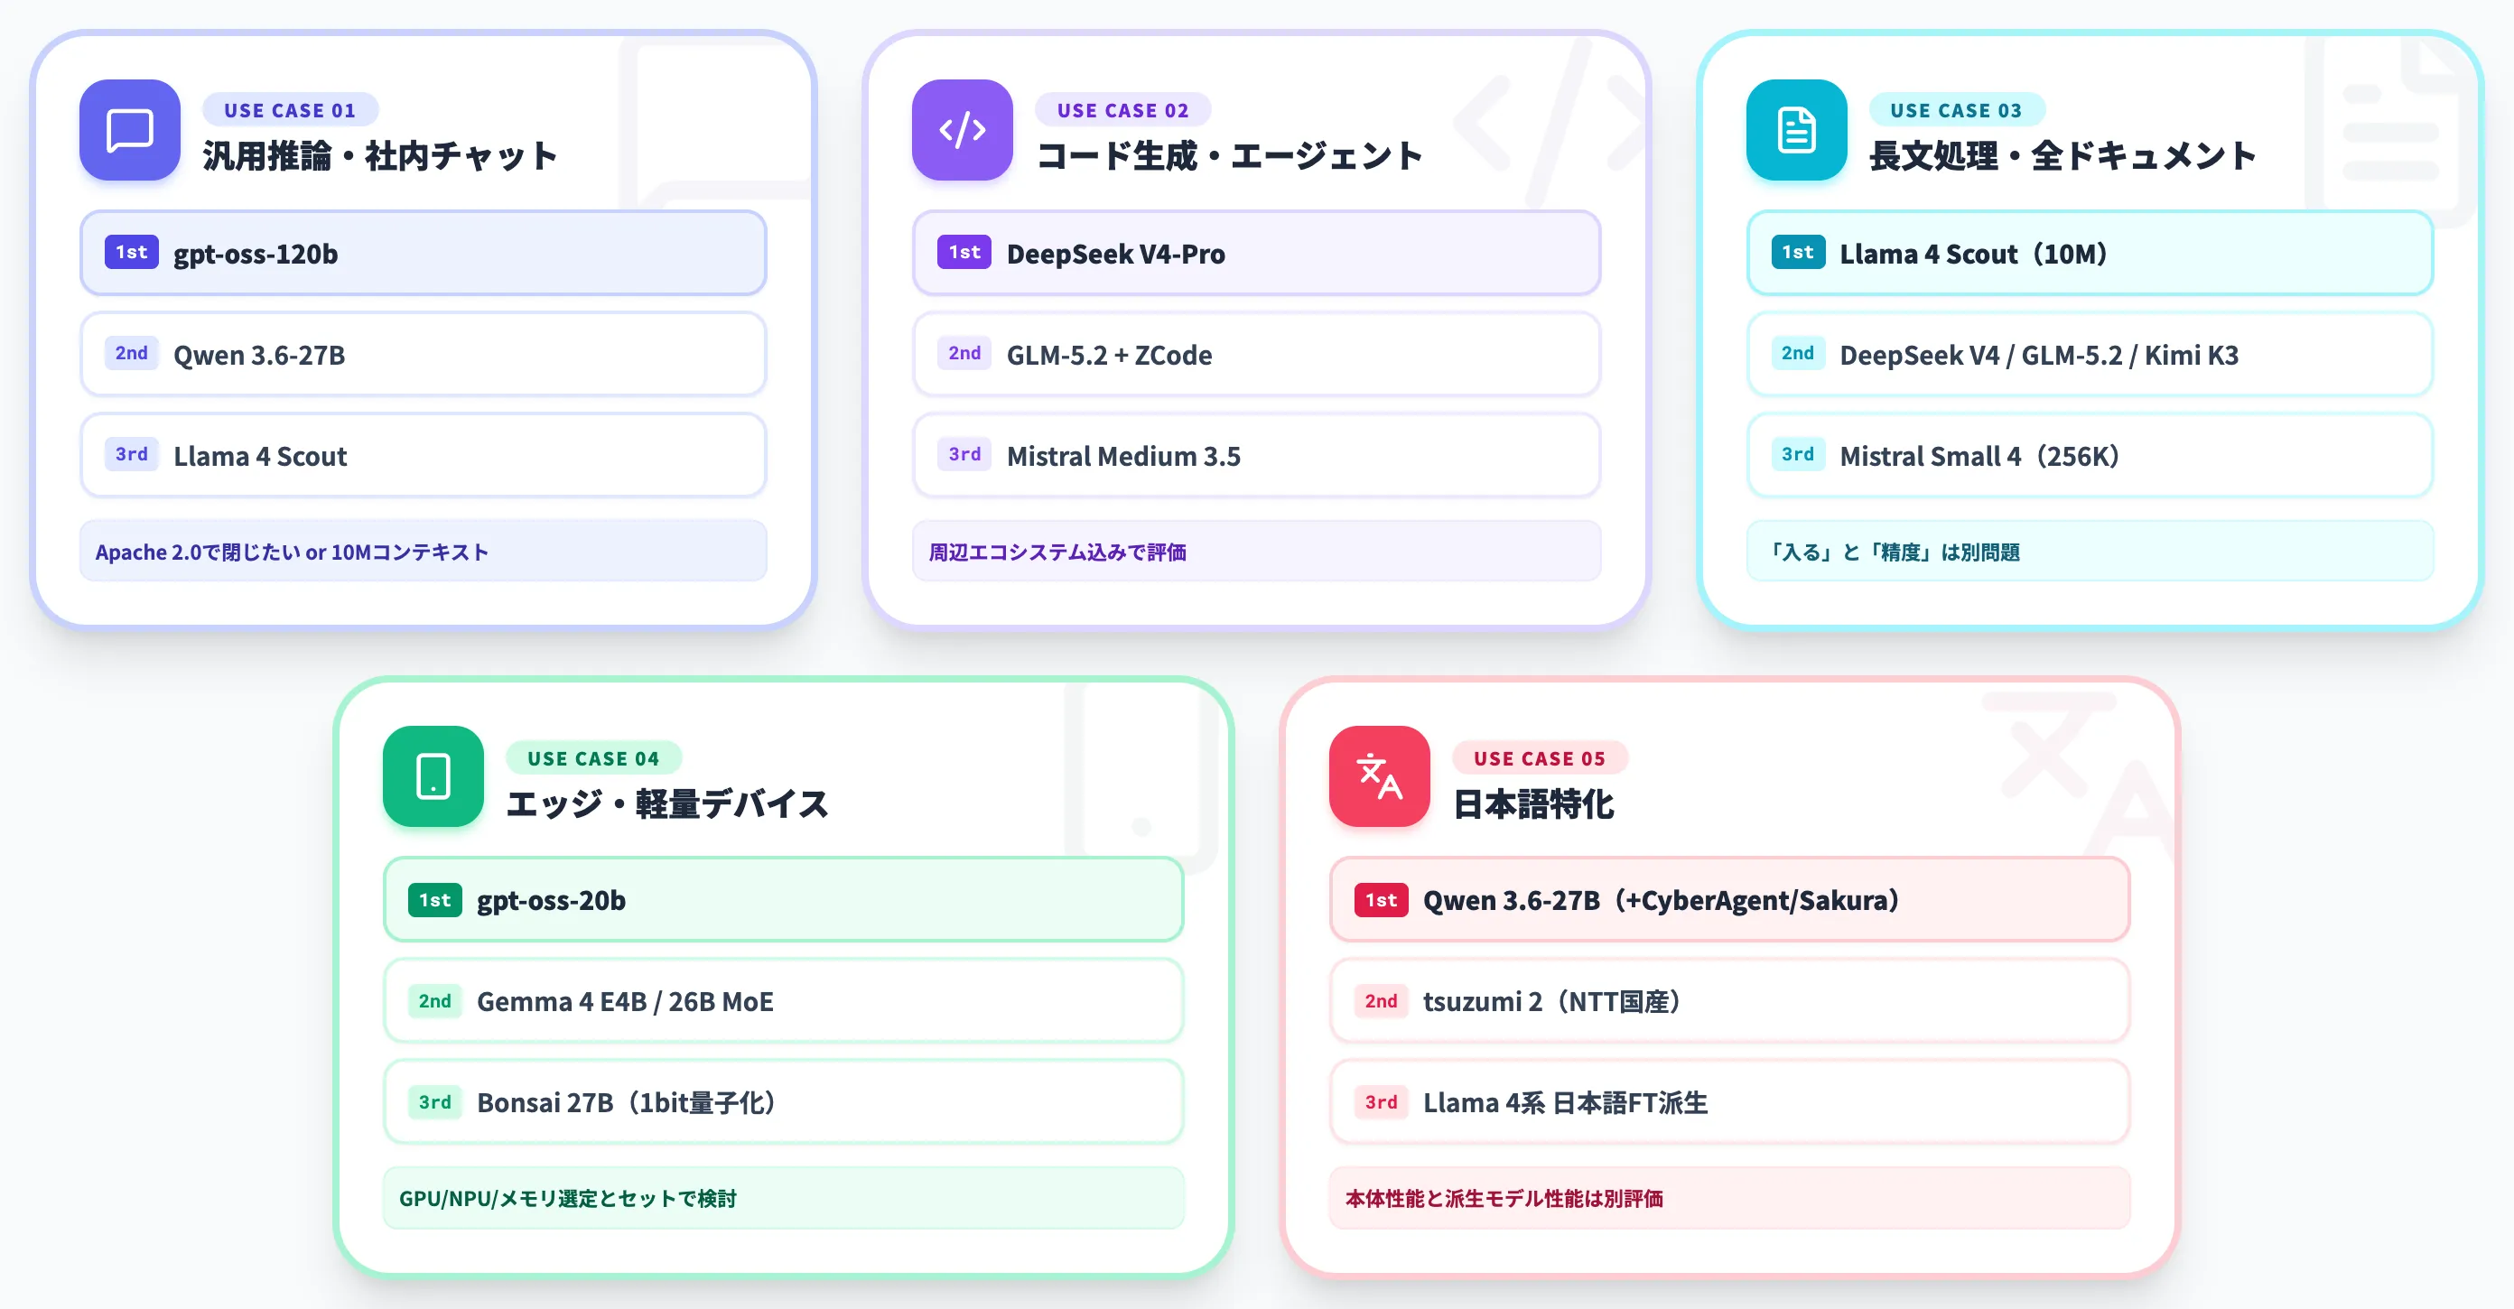Image resolution: width=2514 pixels, height=1309 pixels.
Task: Click the GPU/NPU/メモリ選定 note
Action: (784, 1199)
